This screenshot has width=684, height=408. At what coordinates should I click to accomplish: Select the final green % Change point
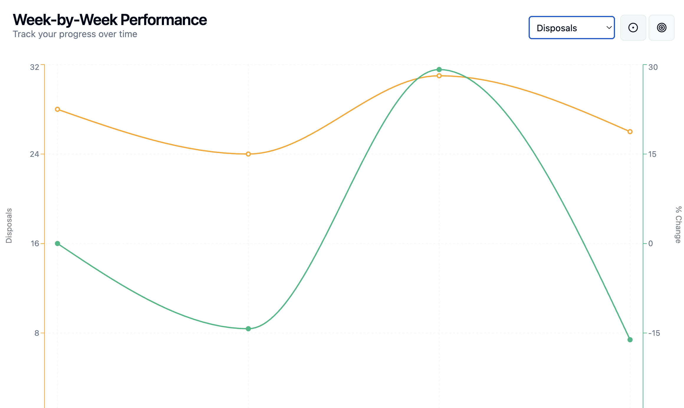(x=630, y=340)
